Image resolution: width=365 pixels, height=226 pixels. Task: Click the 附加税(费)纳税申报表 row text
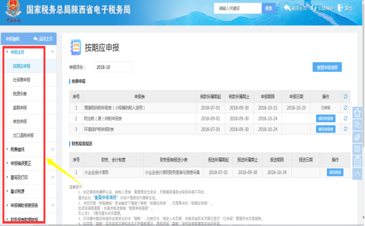point(103,119)
